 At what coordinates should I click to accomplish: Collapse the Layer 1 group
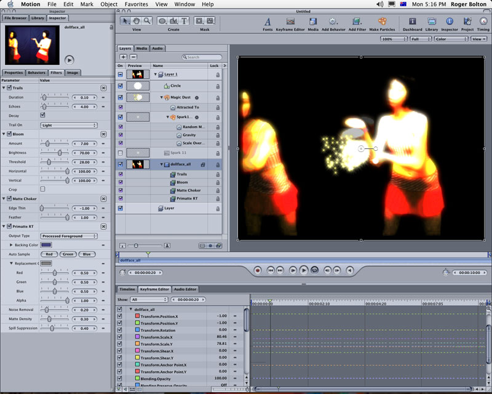tap(156, 74)
